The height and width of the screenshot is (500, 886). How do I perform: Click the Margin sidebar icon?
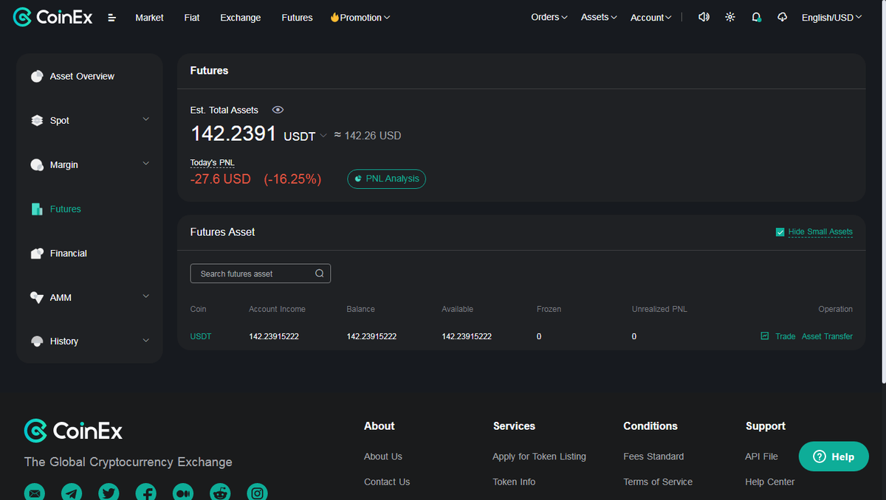[37, 164]
